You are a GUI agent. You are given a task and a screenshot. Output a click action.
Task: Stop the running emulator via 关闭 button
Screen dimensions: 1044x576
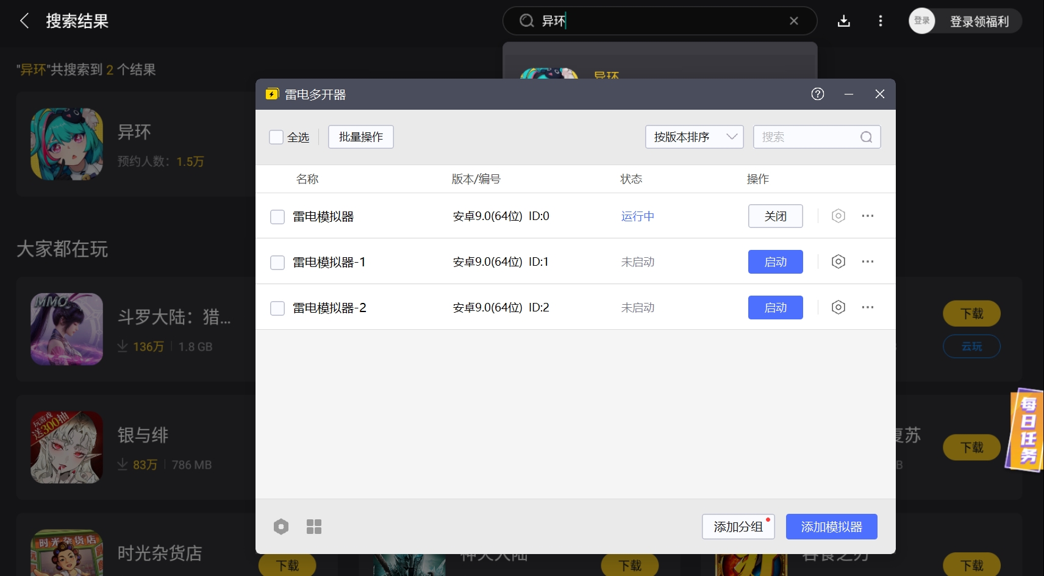click(775, 216)
